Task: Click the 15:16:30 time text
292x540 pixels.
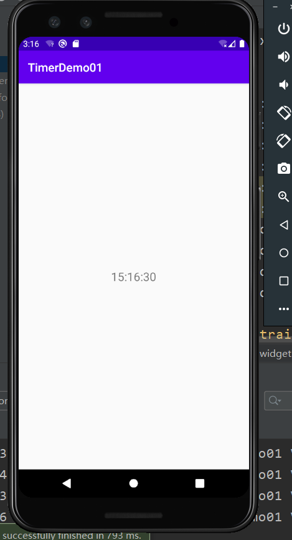Action: click(x=134, y=277)
